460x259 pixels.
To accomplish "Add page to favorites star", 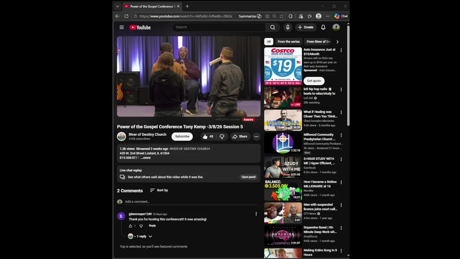I will click(x=281, y=16).
